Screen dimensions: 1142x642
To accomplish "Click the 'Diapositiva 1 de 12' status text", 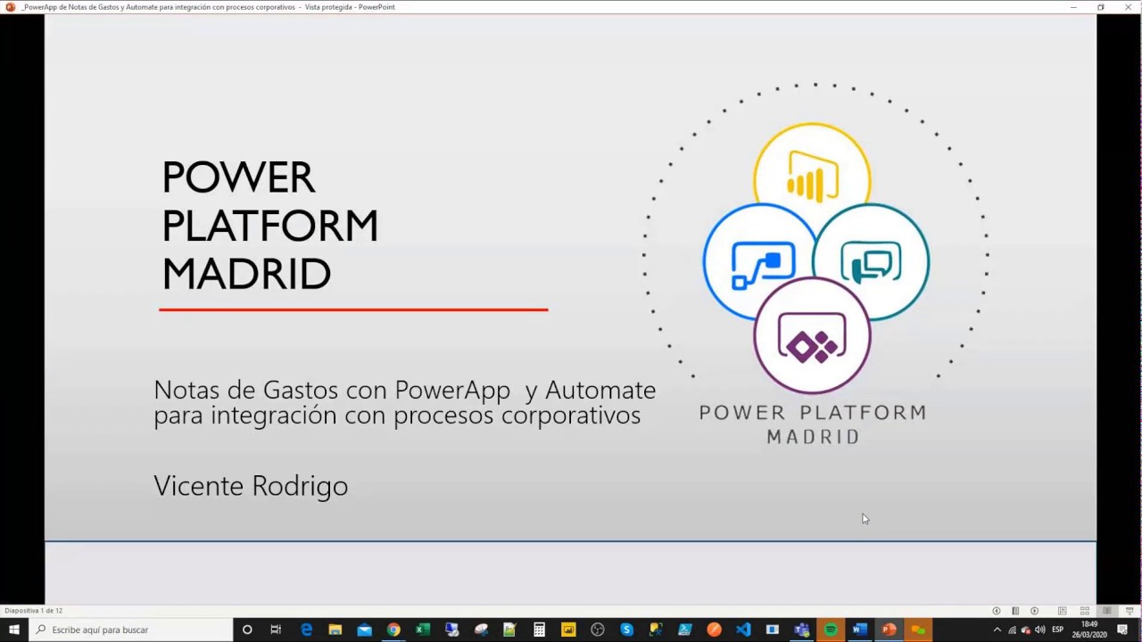I will point(33,611).
